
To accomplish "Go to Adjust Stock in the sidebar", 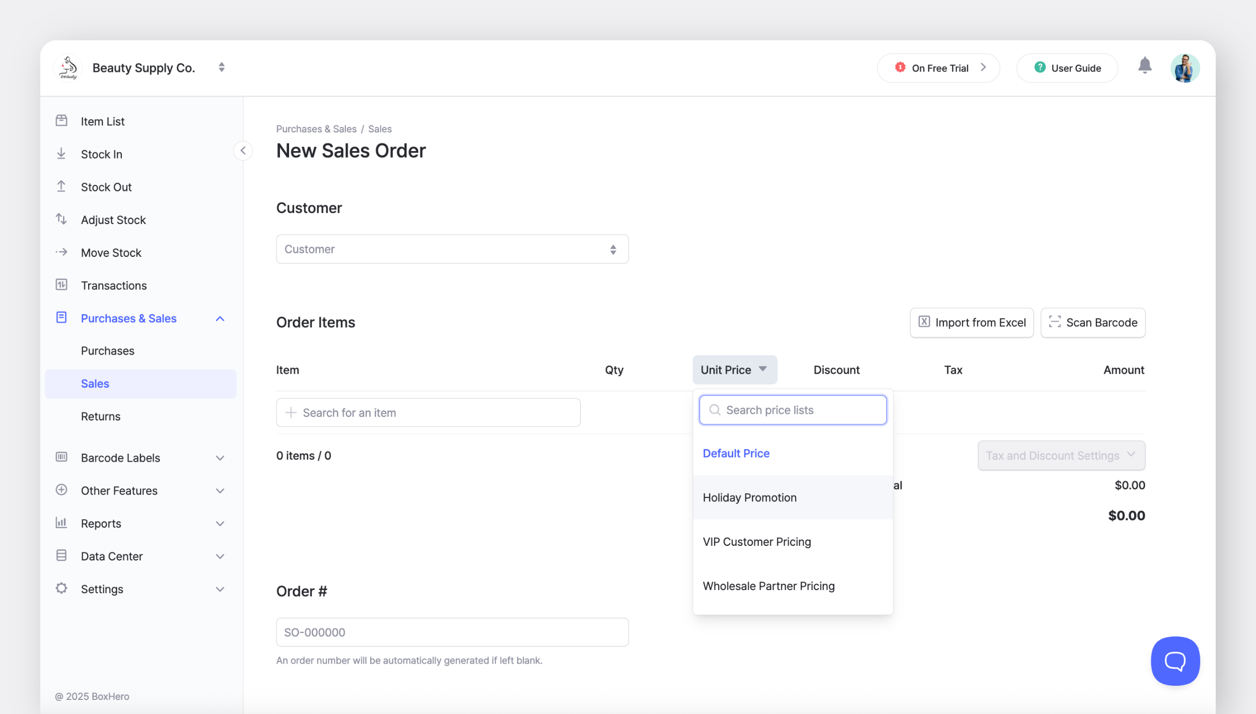I will pyautogui.click(x=113, y=220).
